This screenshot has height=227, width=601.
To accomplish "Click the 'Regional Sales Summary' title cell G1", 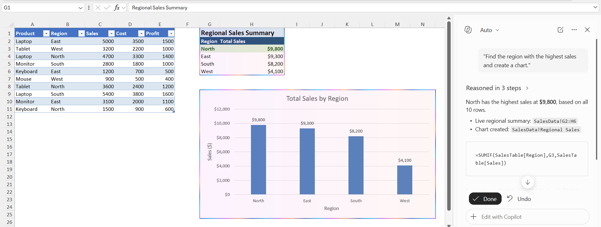I will (x=242, y=33).
